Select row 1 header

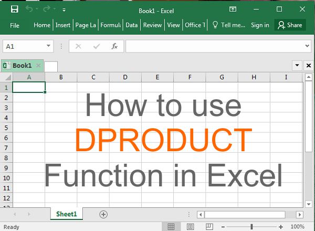[x=6, y=87]
